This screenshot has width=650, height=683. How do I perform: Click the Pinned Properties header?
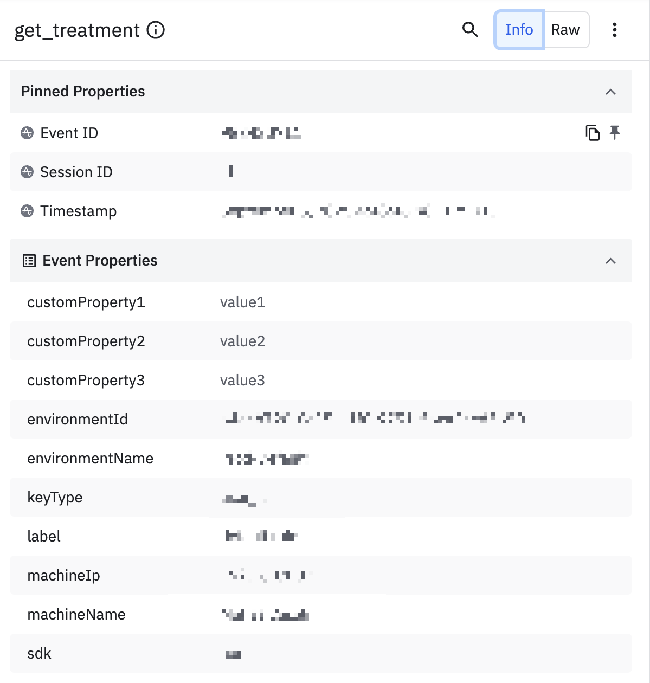pos(83,92)
